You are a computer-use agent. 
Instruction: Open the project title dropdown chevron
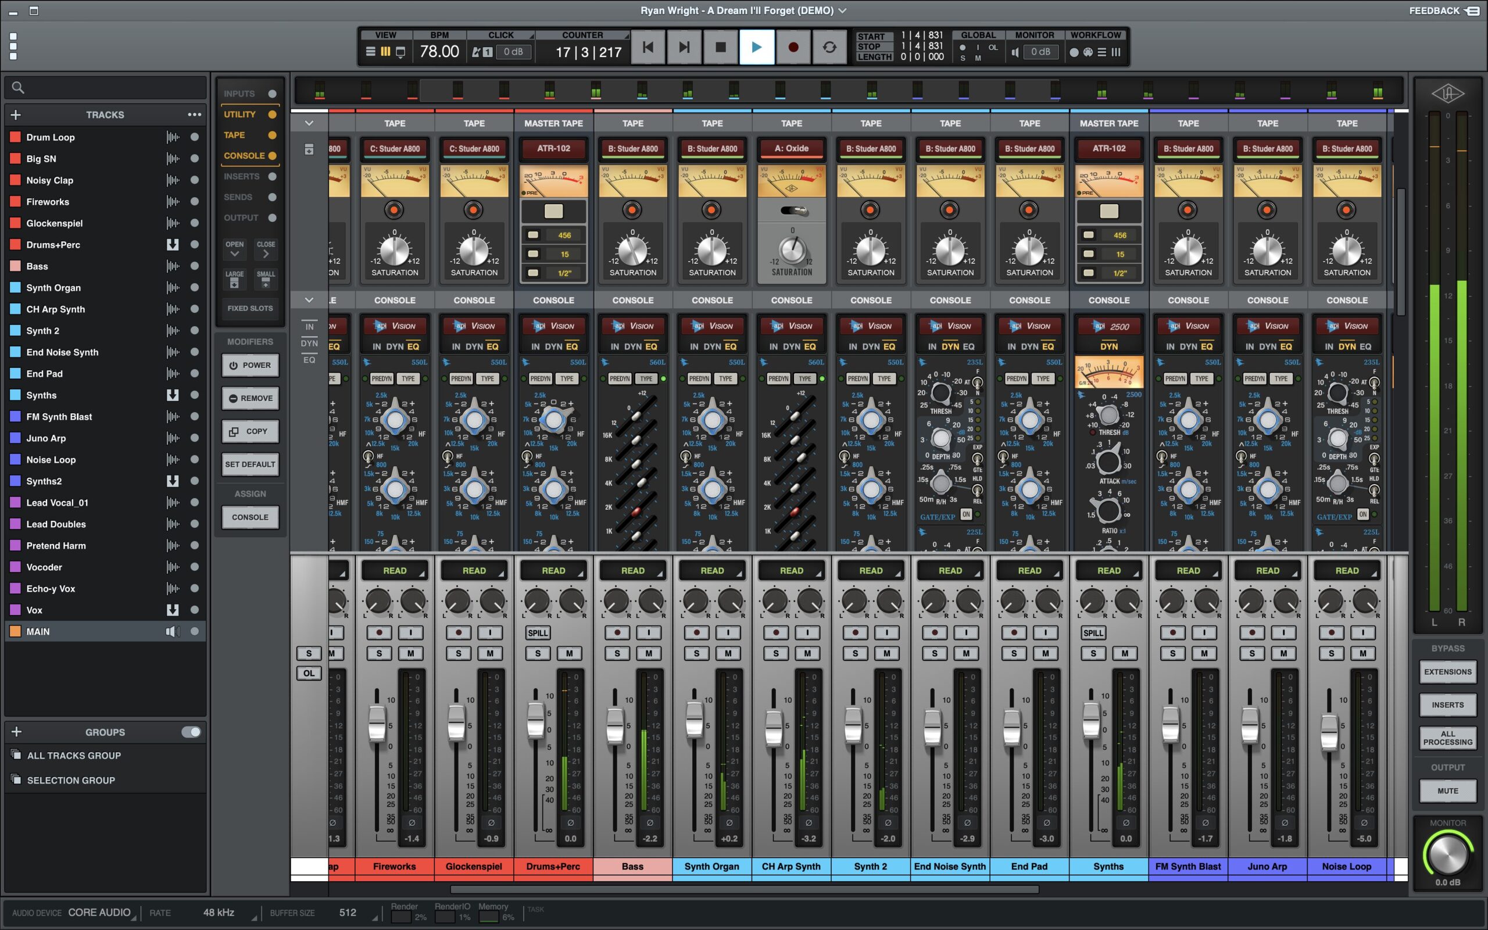coord(842,10)
